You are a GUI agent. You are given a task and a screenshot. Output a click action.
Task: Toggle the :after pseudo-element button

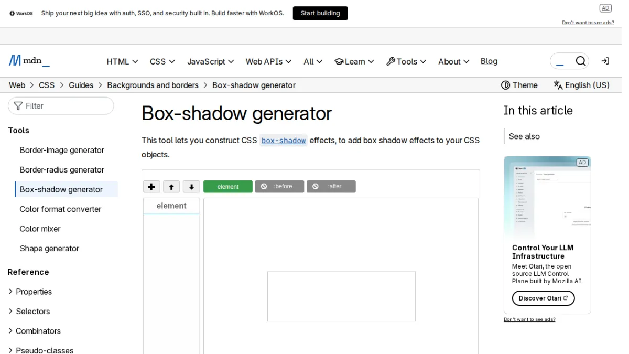click(331, 187)
